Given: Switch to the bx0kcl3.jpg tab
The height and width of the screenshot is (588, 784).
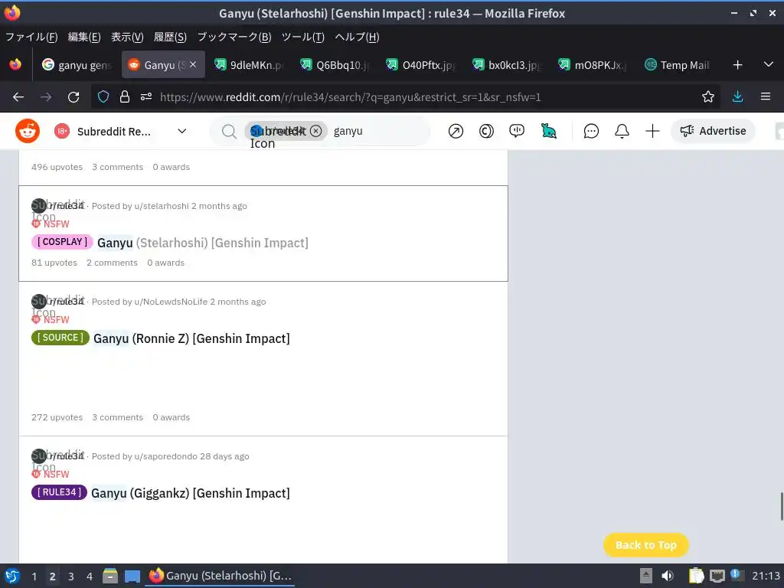Looking at the screenshot, I should [x=507, y=65].
